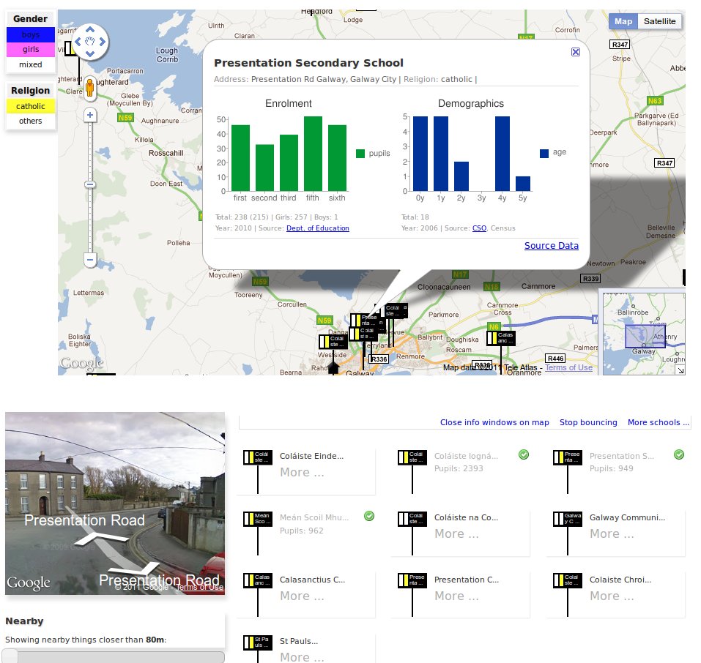The image size is (701, 663).
Task: Toggle green check on Presentation S... card
Action: coord(678,455)
